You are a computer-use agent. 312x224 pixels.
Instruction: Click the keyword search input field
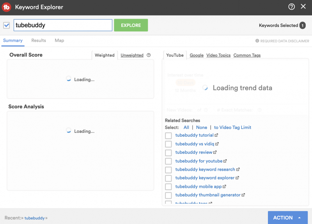[x=63, y=25]
